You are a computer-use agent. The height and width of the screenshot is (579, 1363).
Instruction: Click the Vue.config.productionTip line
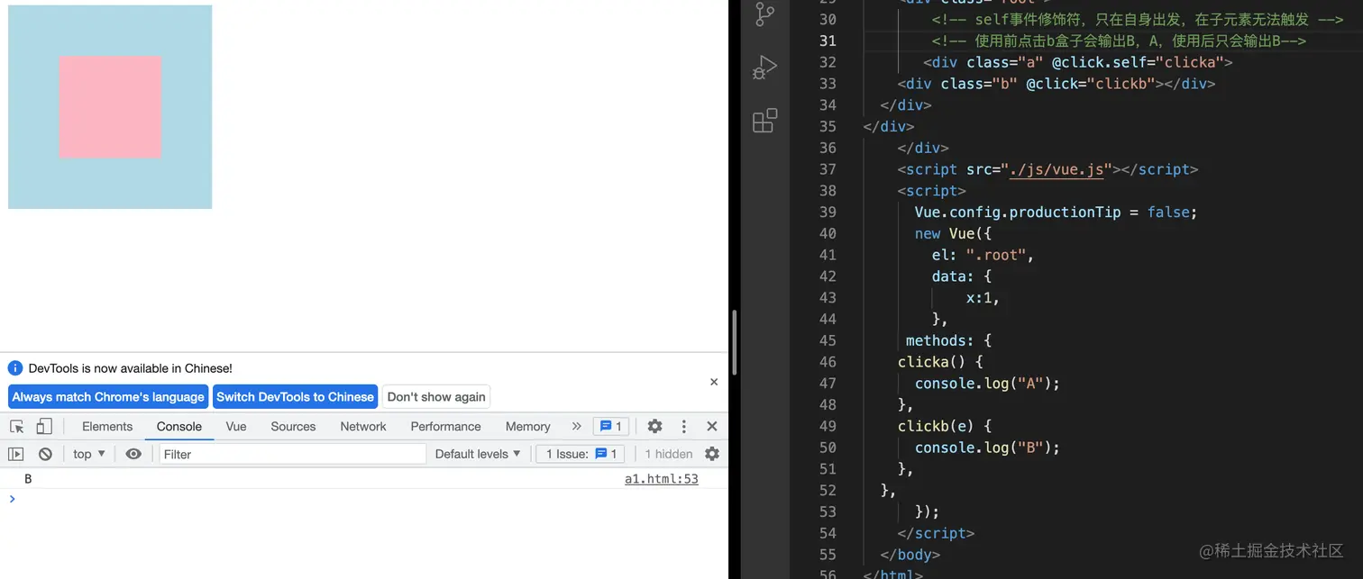click(1056, 213)
